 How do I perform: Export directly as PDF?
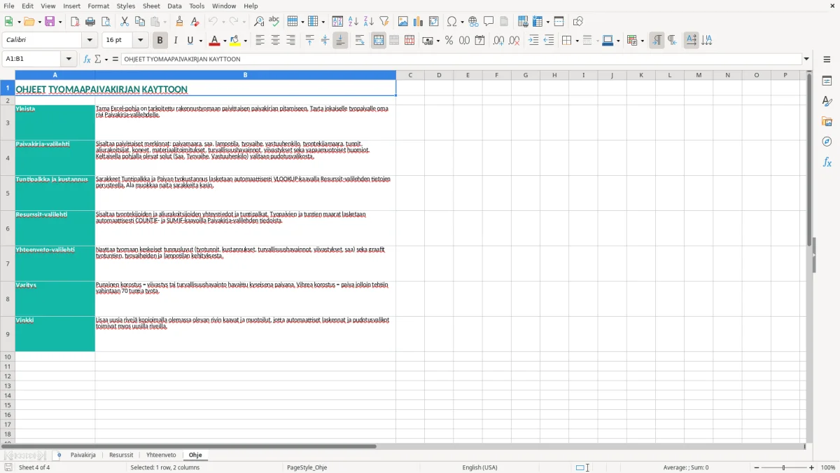75,22
